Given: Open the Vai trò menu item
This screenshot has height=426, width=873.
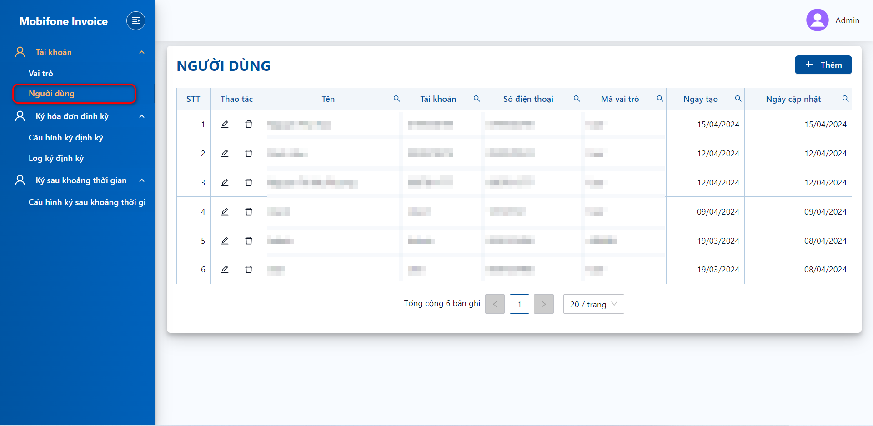Looking at the screenshot, I should click(41, 73).
